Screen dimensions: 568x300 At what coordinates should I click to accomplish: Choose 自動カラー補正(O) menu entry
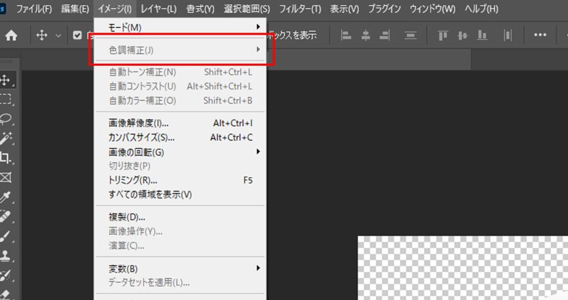tap(180, 101)
